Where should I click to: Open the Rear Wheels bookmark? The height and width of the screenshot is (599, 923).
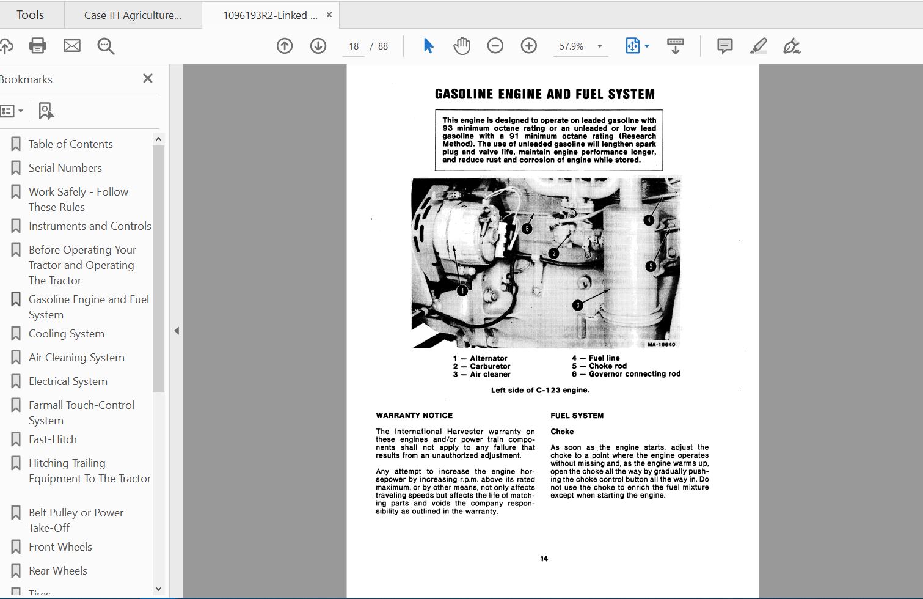click(x=58, y=571)
